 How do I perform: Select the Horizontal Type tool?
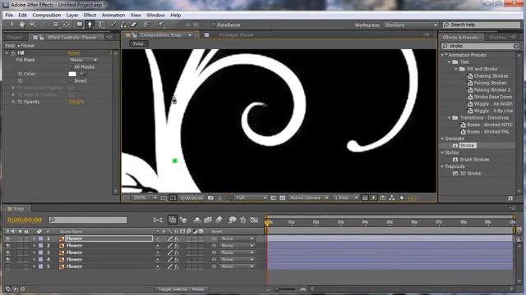(x=100, y=25)
